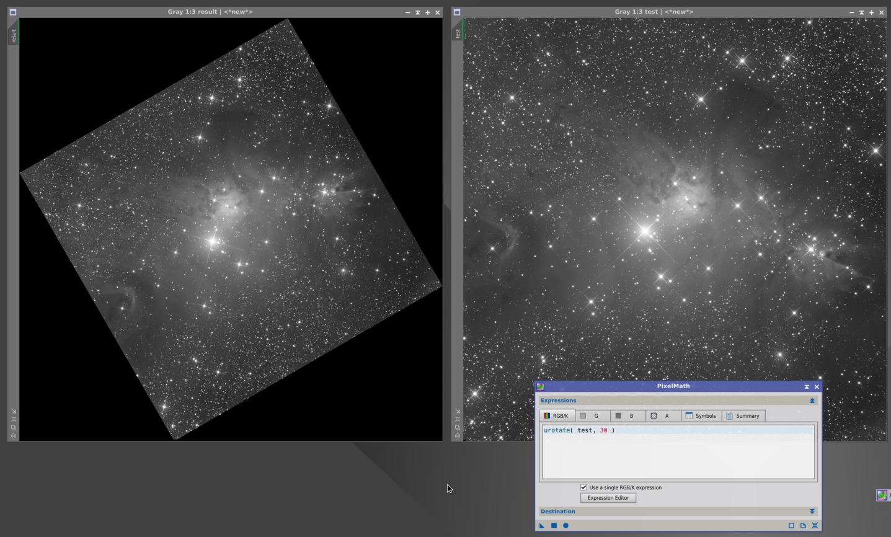The height and width of the screenshot is (537, 891).
Task: Click the window menu icon of test window
Action: tap(457, 12)
